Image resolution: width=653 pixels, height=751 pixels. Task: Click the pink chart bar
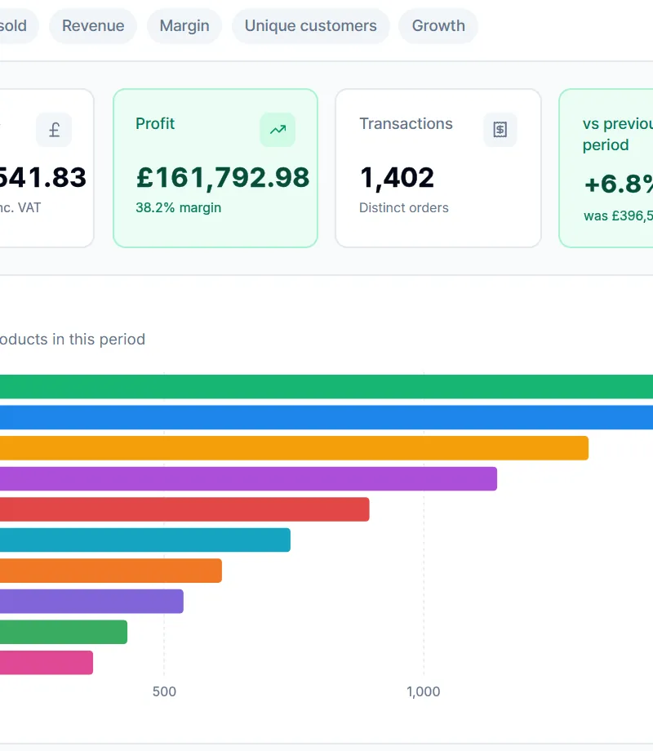tap(47, 662)
